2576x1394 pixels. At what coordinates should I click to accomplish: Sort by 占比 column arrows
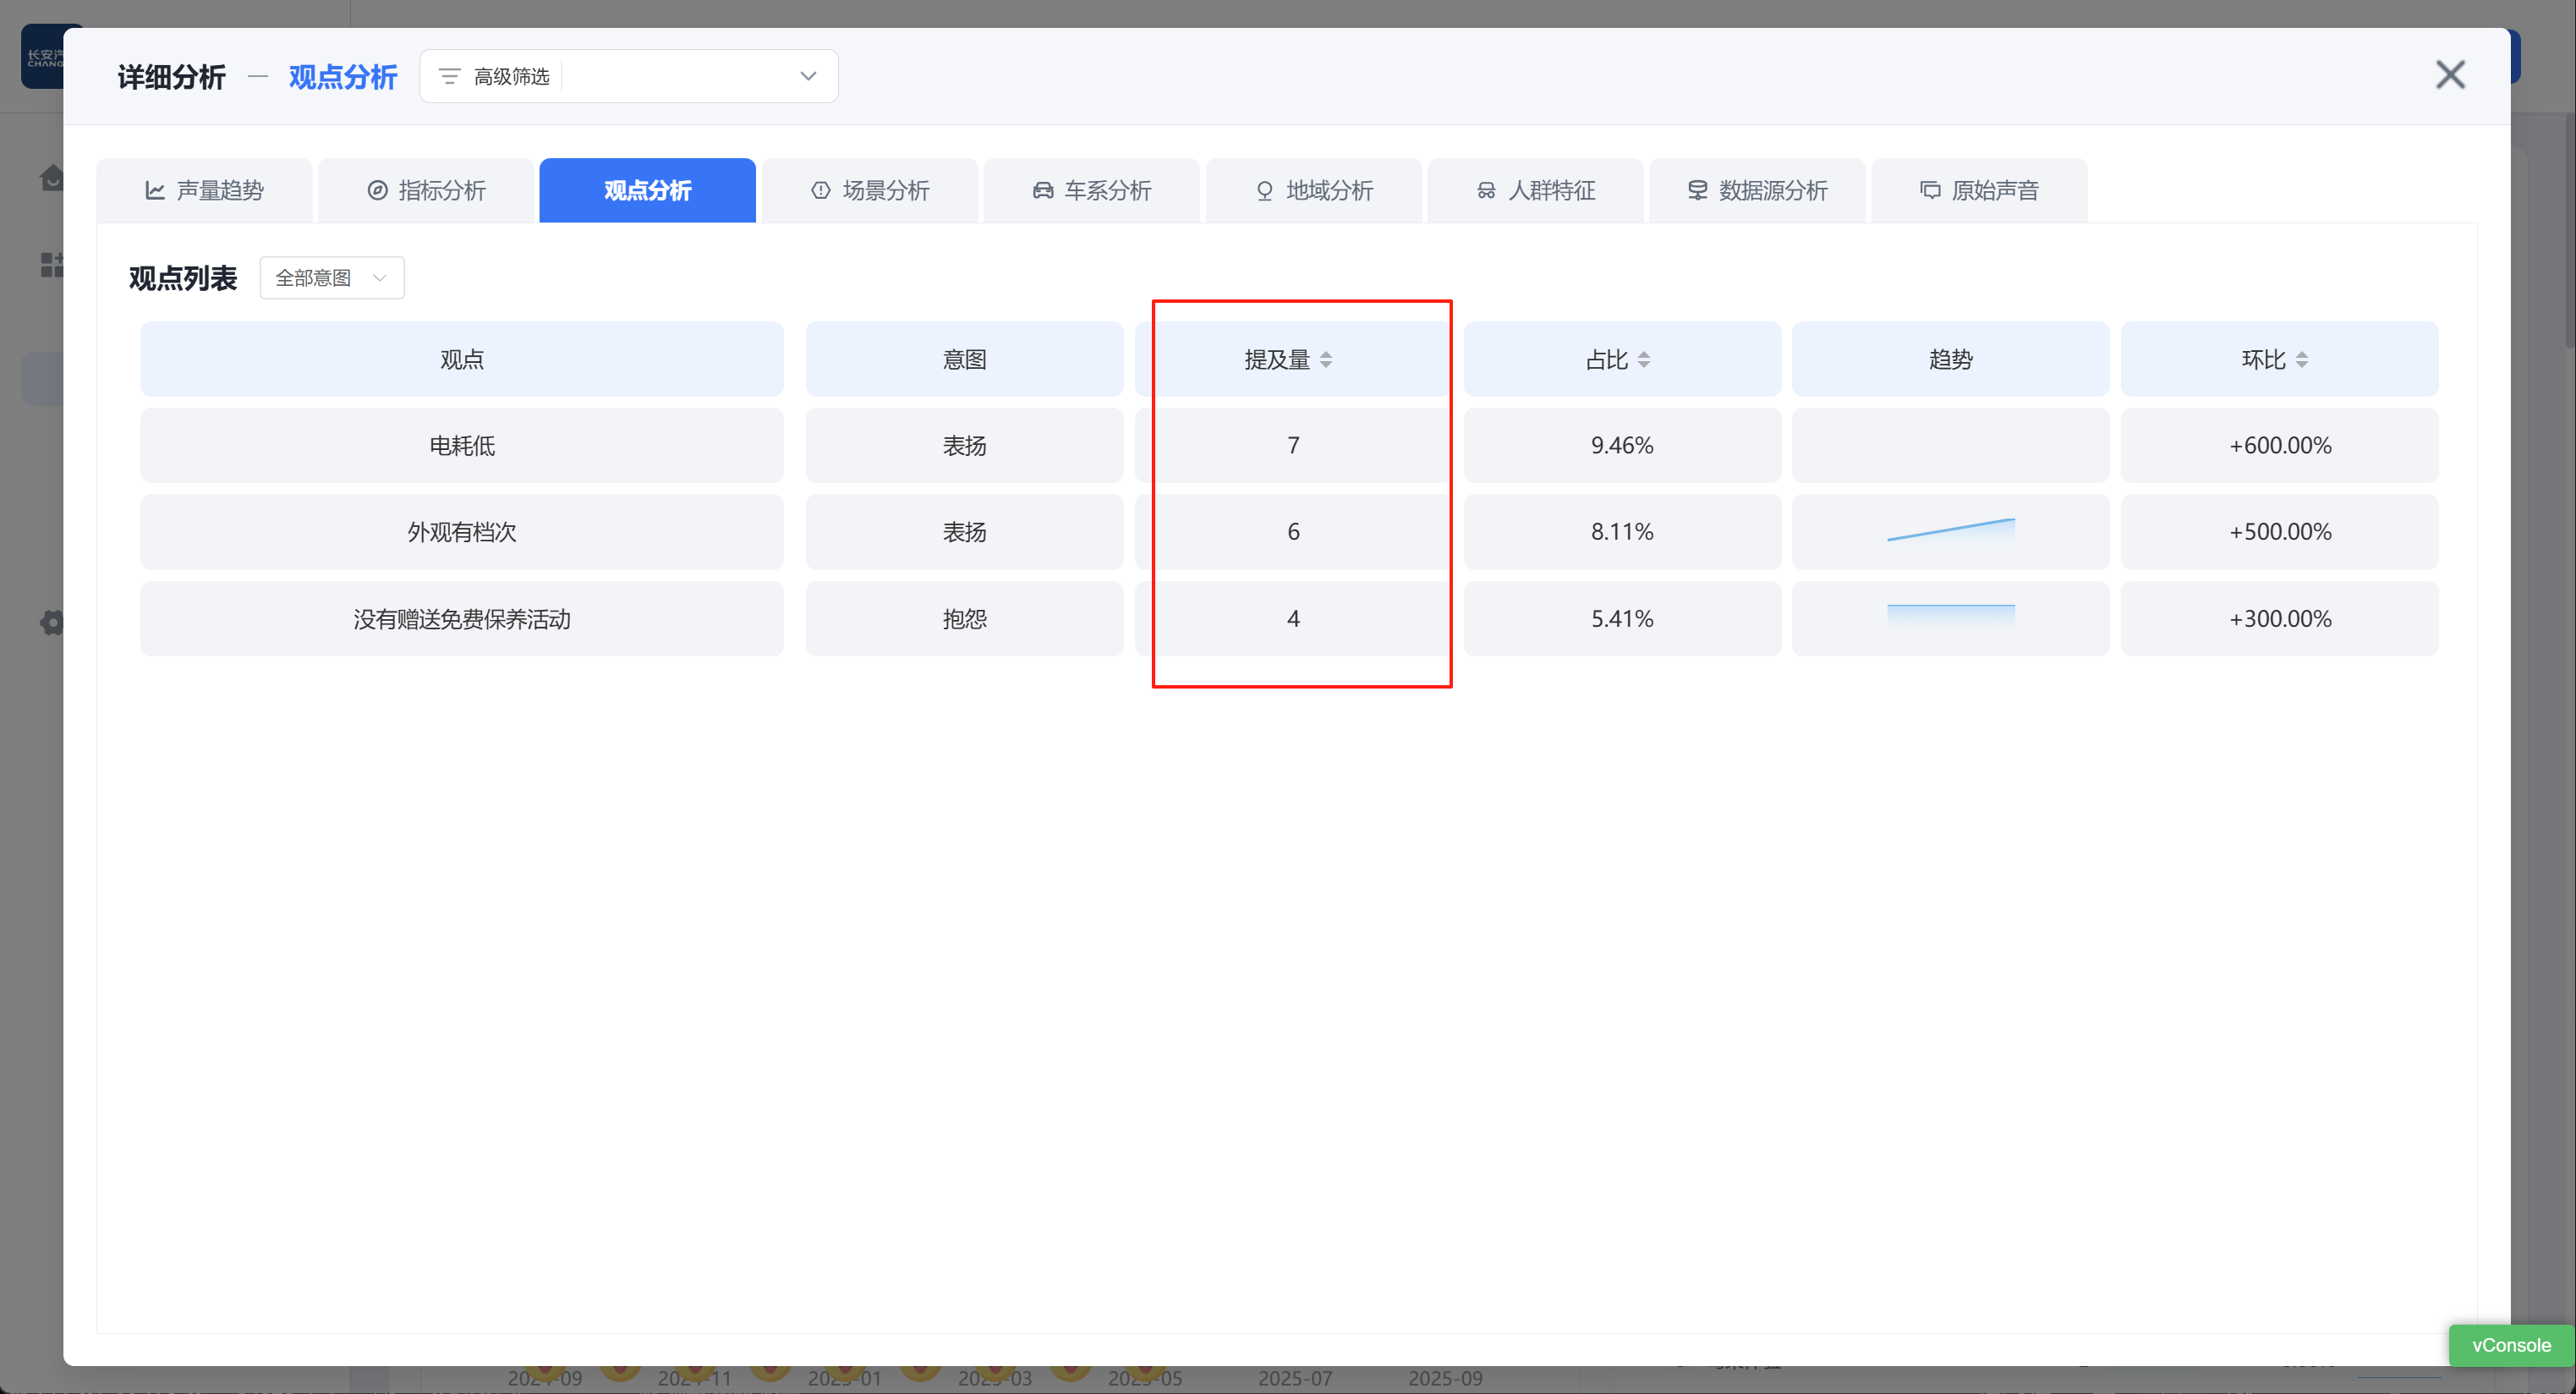tap(1644, 360)
